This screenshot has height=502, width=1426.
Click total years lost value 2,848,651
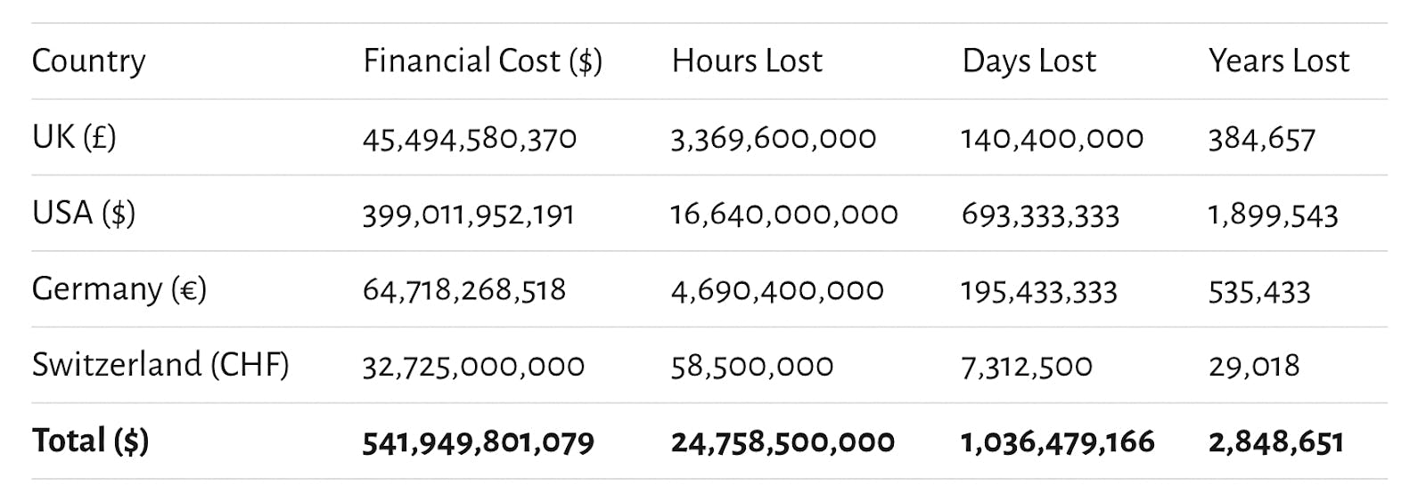[1275, 443]
